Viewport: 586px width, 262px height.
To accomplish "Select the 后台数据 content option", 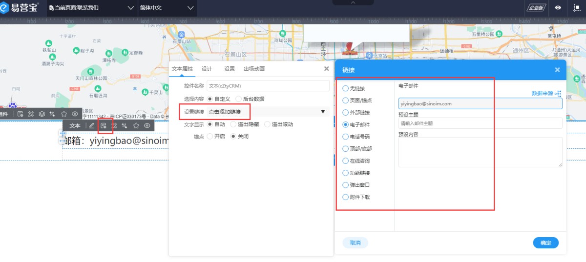I will [x=239, y=99].
